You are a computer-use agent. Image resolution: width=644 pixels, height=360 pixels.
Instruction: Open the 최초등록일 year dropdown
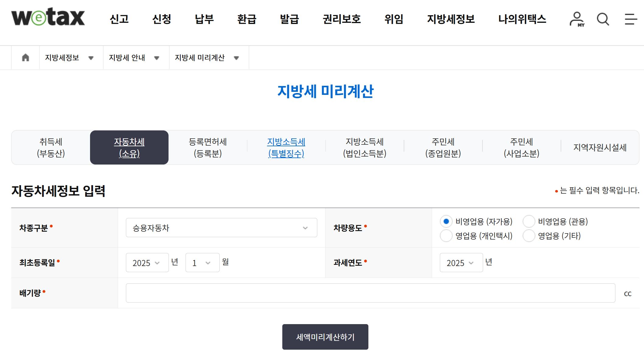coord(147,262)
